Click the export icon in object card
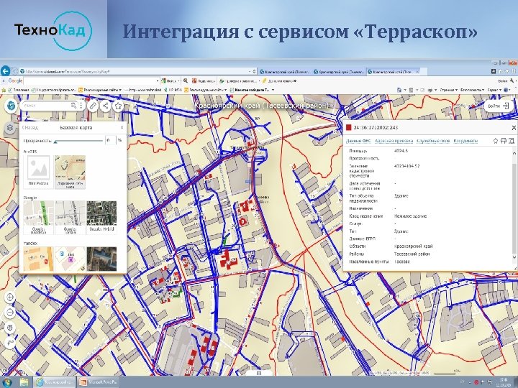Screen dimensions: 518x388 (512, 141)
